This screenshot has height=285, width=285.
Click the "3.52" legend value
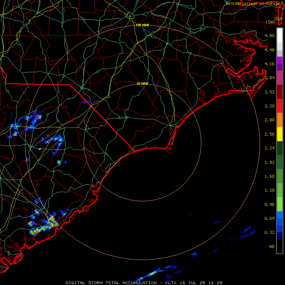point(269,92)
